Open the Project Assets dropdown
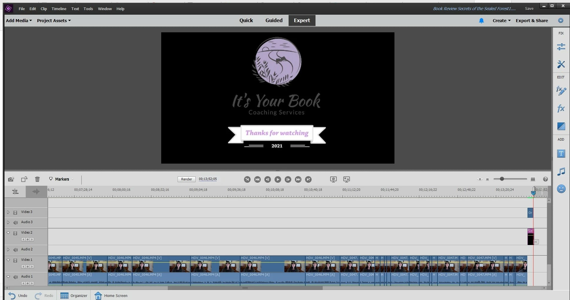This screenshot has width=570, height=300. [54, 21]
